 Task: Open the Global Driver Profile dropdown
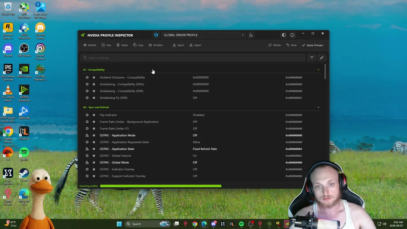[203, 35]
